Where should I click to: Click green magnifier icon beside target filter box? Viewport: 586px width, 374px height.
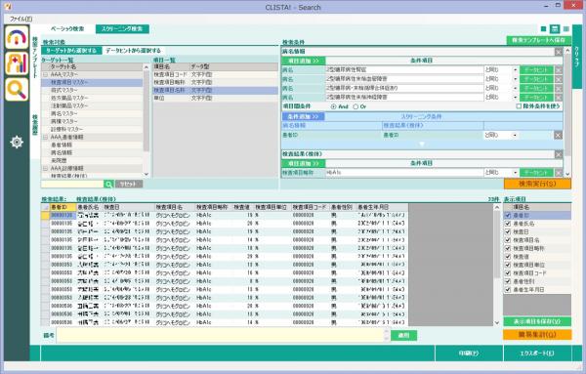click(108, 184)
